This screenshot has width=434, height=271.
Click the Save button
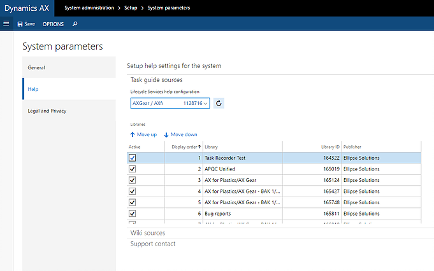click(26, 24)
